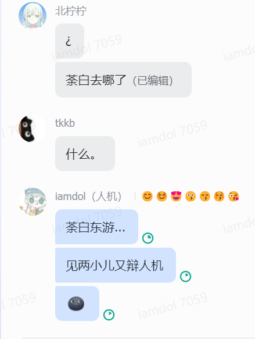Select the message 茶白去哪了 (已编辑)
255x339 pixels.
click(x=123, y=80)
